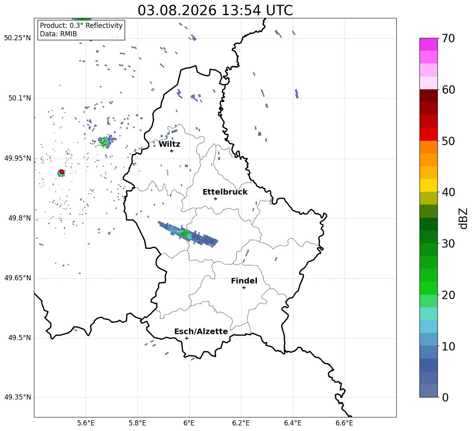Viewport: 473px width, 431px height.
Task: Click the magenta 70 dBZ color swatch
Action: point(428,45)
